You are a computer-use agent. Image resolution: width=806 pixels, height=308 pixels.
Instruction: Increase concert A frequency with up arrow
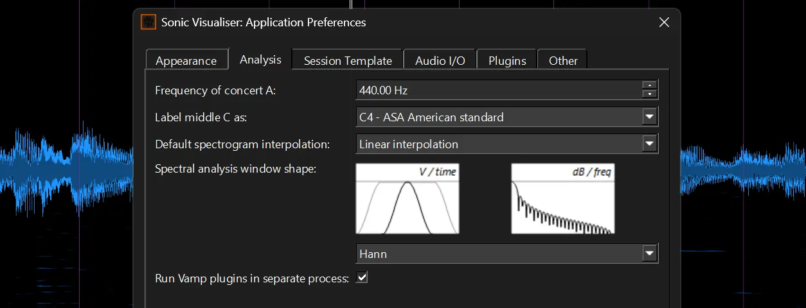pos(650,85)
